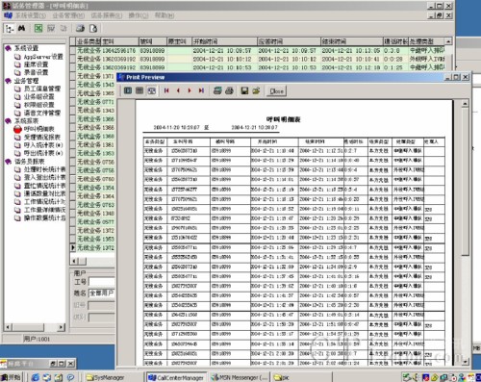This screenshot has width=481, height=382.
Task: Open the 系统设置 menu in menu bar
Action: coord(31,15)
